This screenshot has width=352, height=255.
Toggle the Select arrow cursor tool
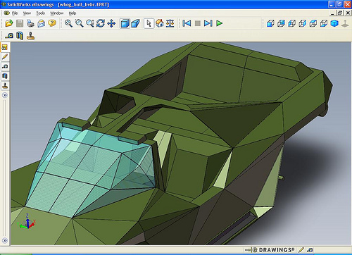[149, 23]
